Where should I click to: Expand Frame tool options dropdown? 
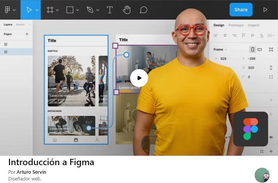[57, 10]
